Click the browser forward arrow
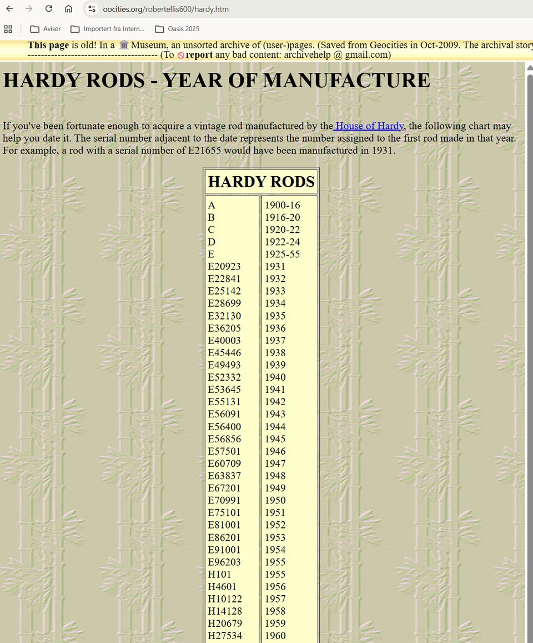This screenshot has width=533, height=643. click(29, 8)
